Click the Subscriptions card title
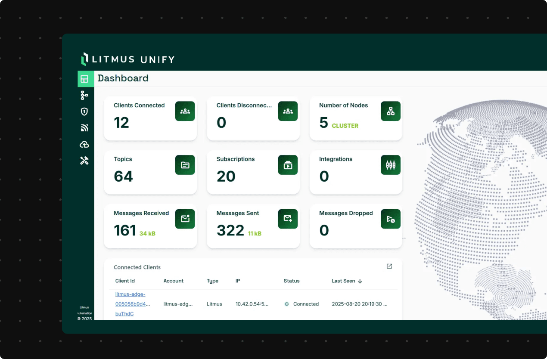This screenshot has width=547, height=359. pos(236,159)
